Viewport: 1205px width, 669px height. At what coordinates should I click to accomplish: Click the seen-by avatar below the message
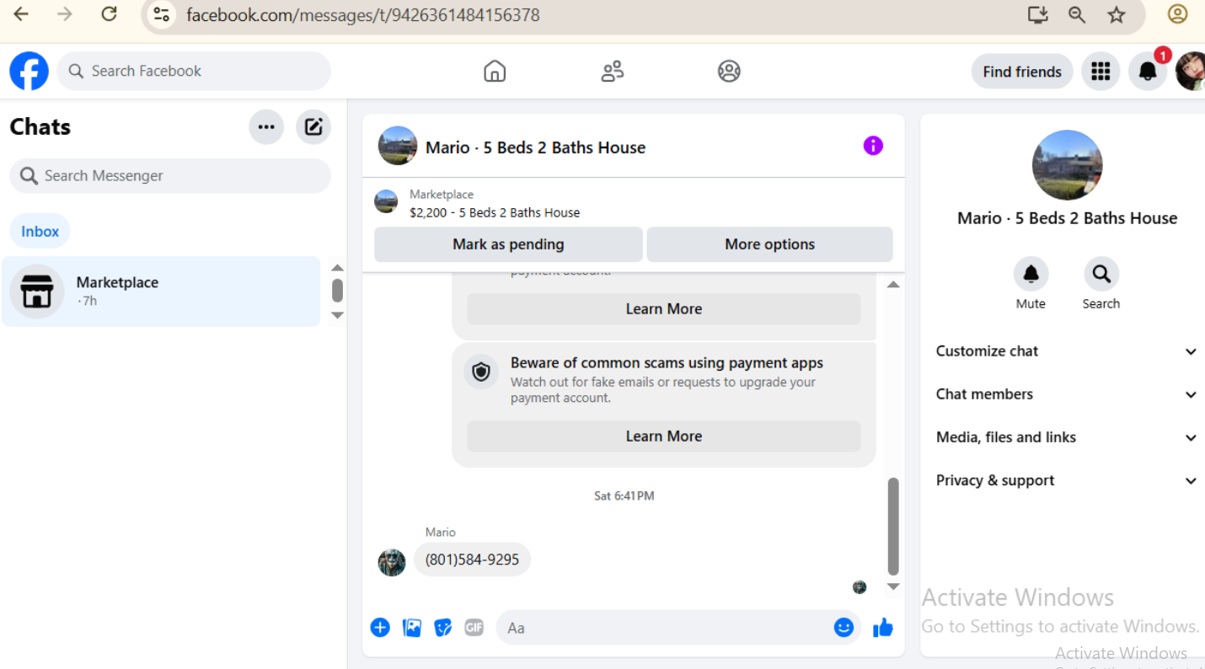860,587
